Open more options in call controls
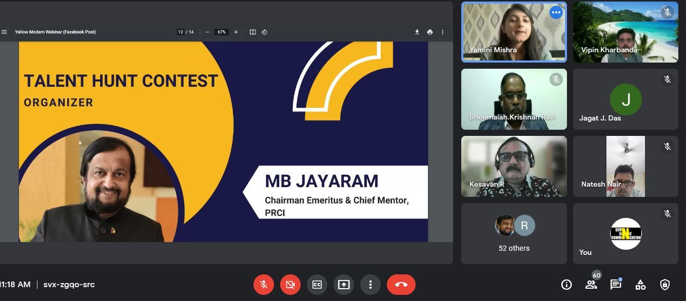 click(x=370, y=285)
